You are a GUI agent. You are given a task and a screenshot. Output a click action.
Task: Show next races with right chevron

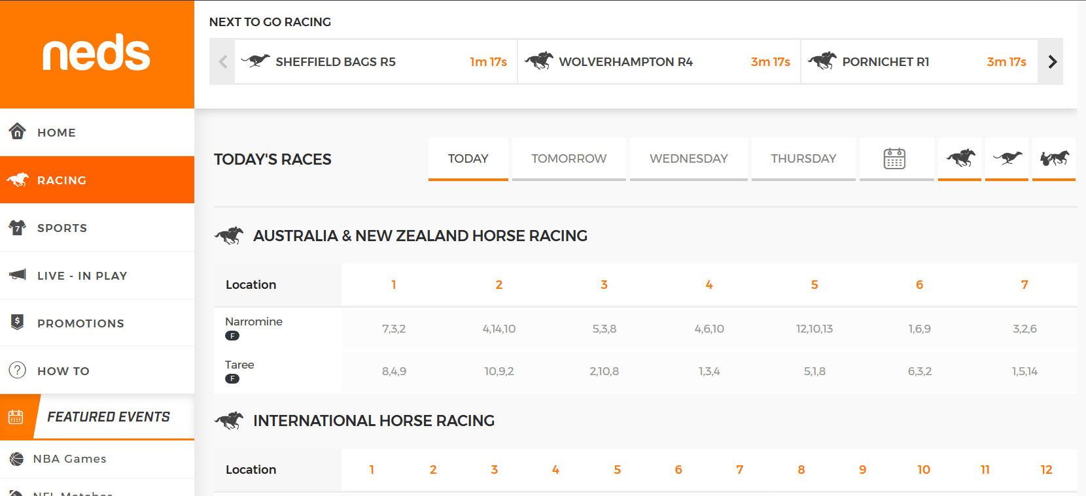pos(1052,61)
